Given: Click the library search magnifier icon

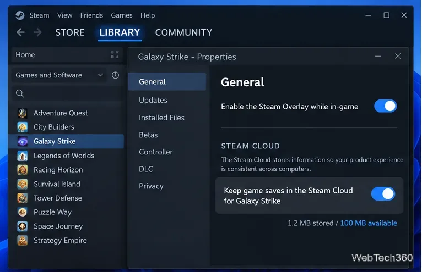Looking at the screenshot, I should pos(20,93).
